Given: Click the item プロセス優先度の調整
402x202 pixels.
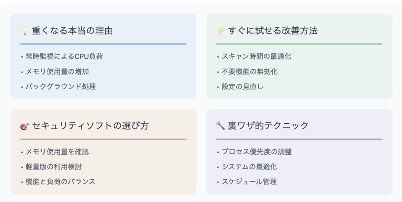Looking at the screenshot, I should [x=257, y=151].
